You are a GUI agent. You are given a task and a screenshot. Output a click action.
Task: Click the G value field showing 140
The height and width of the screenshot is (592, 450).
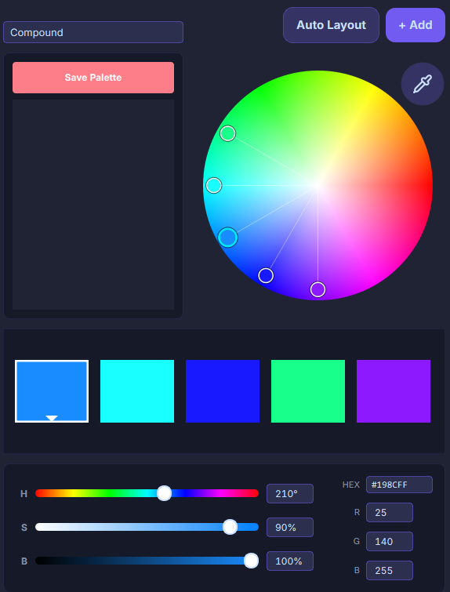click(390, 541)
